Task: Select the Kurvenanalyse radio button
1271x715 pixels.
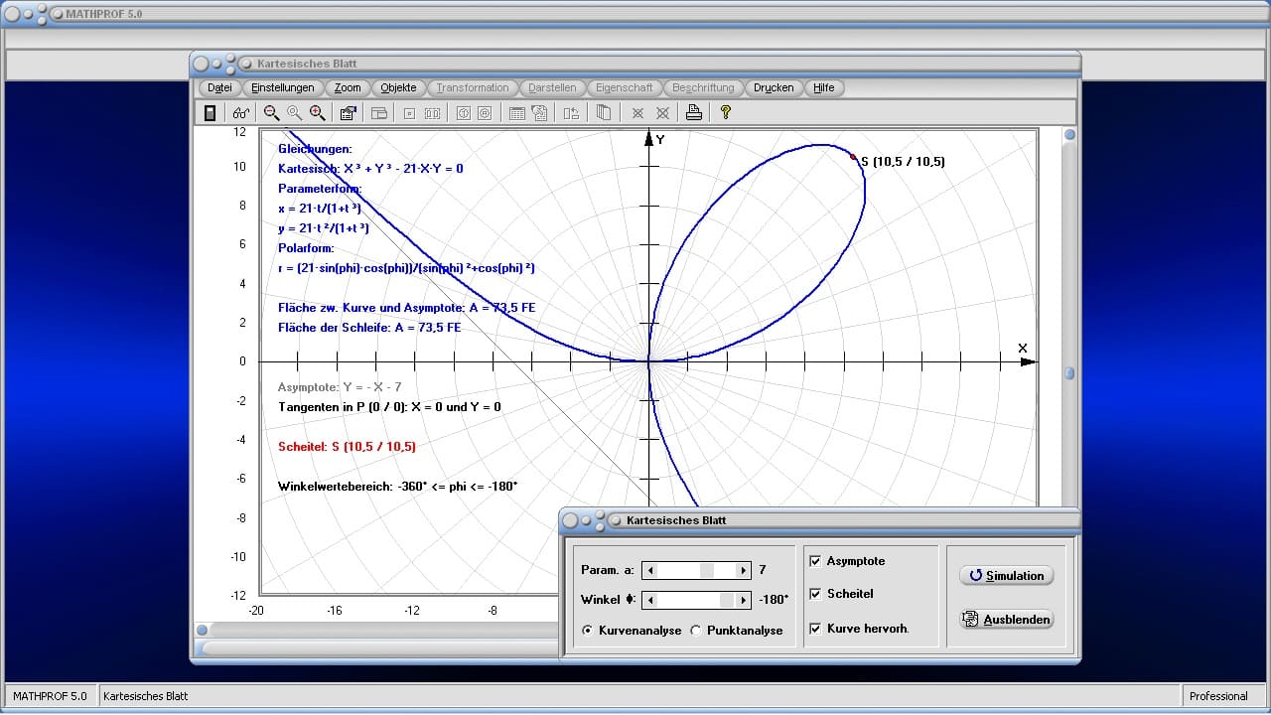Action: pos(588,631)
